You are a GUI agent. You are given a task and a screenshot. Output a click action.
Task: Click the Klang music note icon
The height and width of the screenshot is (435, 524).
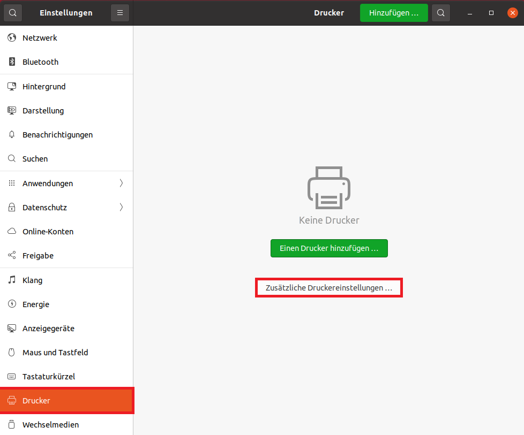pyautogui.click(x=12, y=280)
